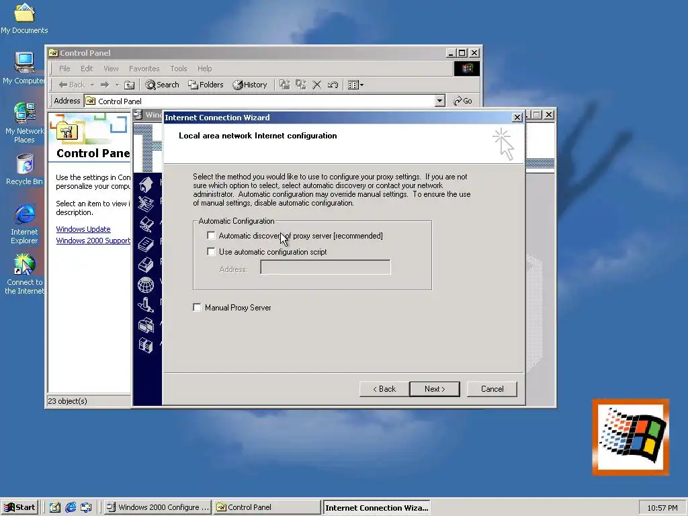Switch to the Control Panel taskbar button
Screen dimensions: 688x516
coord(267,507)
